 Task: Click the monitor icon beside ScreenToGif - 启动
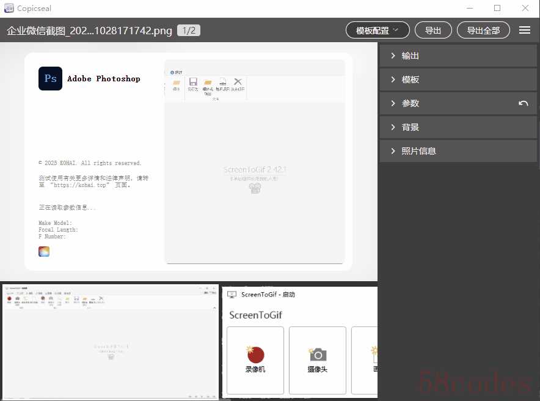pyautogui.click(x=232, y=295)
